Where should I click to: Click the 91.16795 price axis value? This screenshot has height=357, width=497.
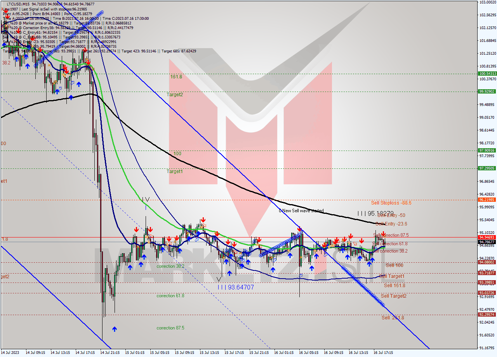(x=488, y=348)
